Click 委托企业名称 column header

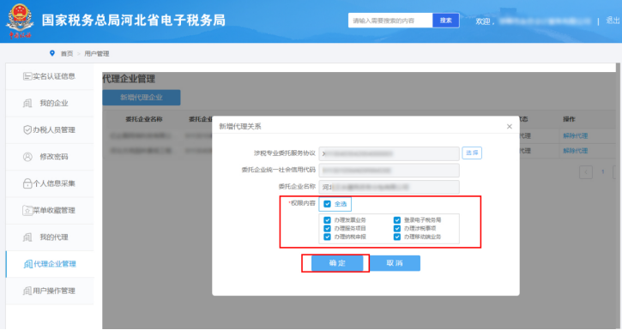[x=143, y=119]
